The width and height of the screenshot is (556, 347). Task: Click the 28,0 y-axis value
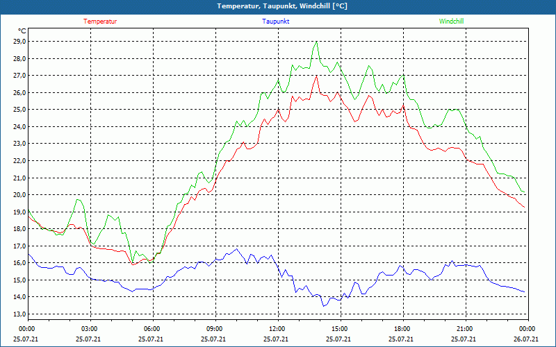(20, 58)
